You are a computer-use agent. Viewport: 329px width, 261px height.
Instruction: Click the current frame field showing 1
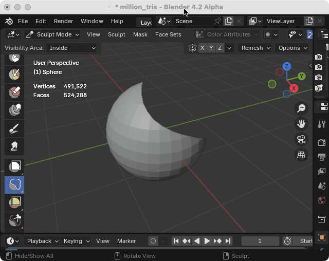[x=260, y=241]
